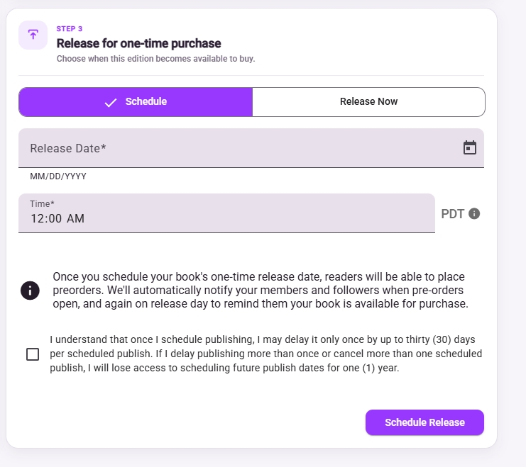Switch to the Release Now option
The height and width of the screenshot is (467, 526).
pos(368,102)
